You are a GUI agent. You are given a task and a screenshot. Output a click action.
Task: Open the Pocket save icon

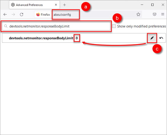point(154,14)
